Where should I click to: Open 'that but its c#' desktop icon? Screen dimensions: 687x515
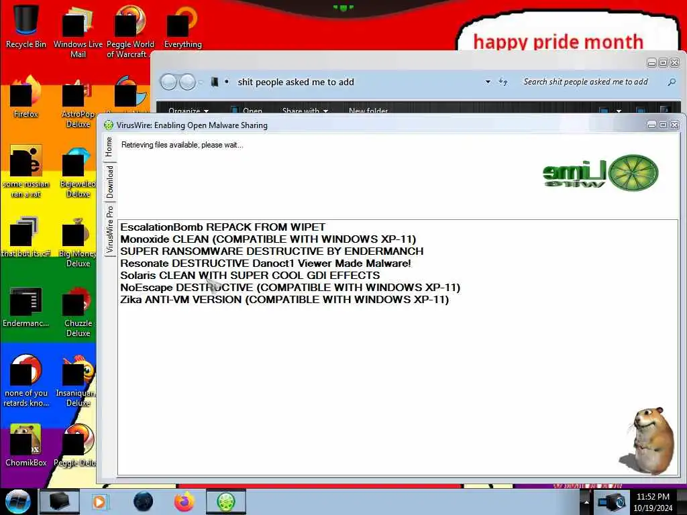click(26, 237)
